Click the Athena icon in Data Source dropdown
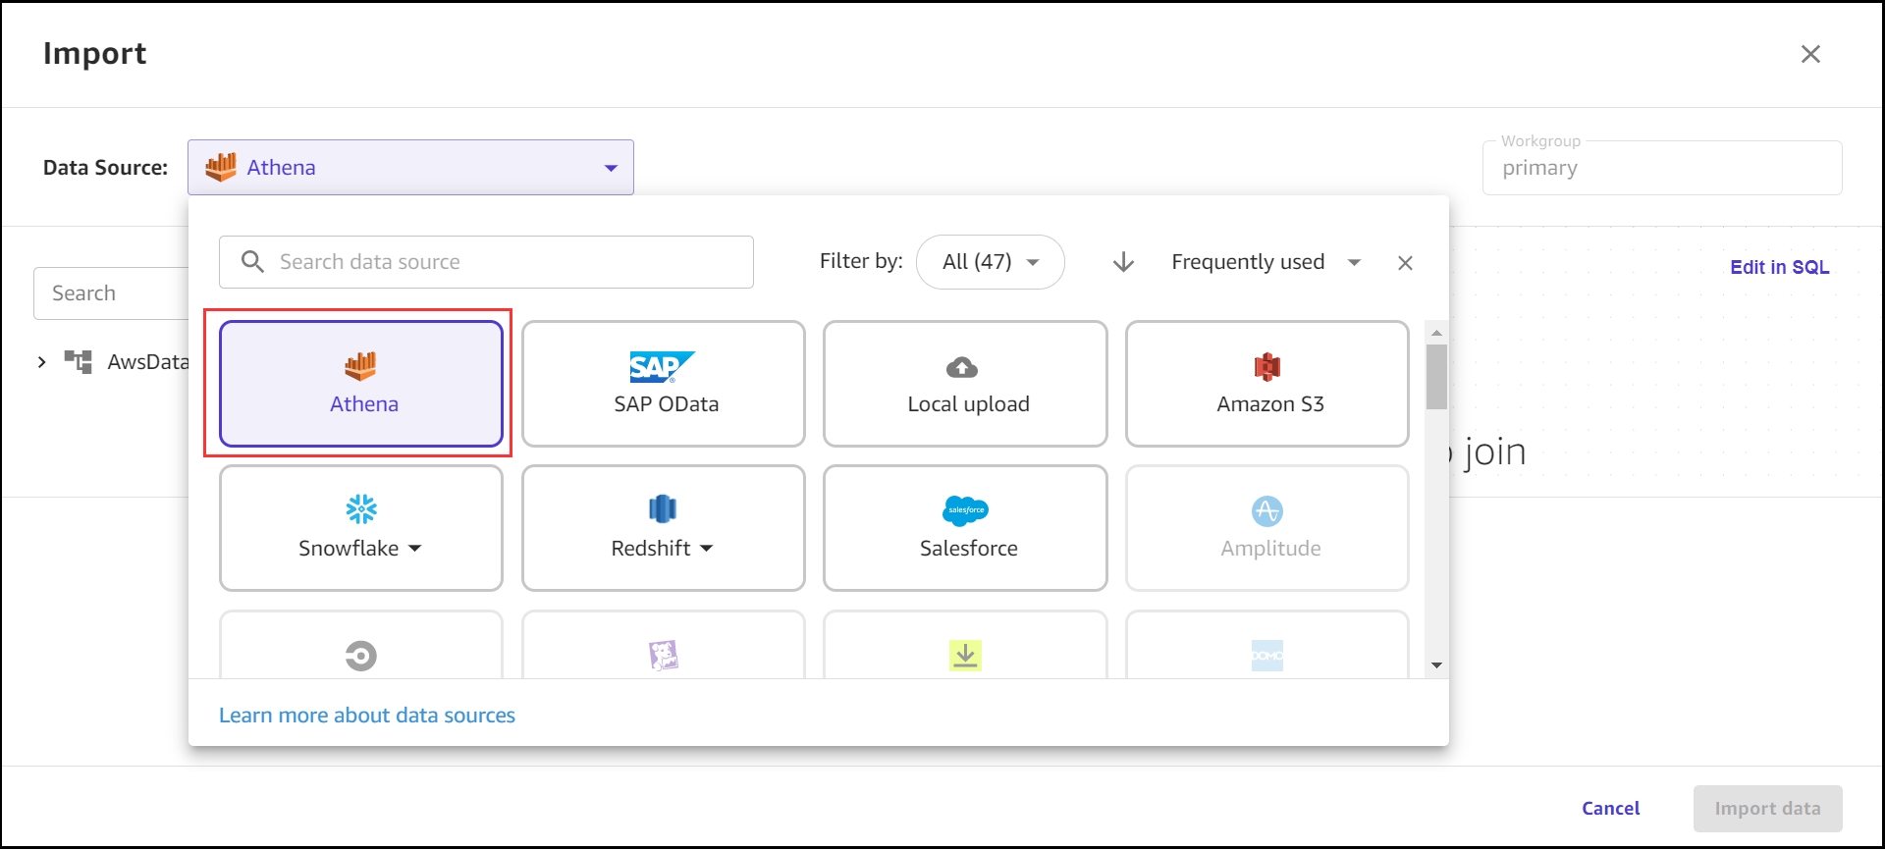The image size is (1885, 850). [x=221, y=167]
